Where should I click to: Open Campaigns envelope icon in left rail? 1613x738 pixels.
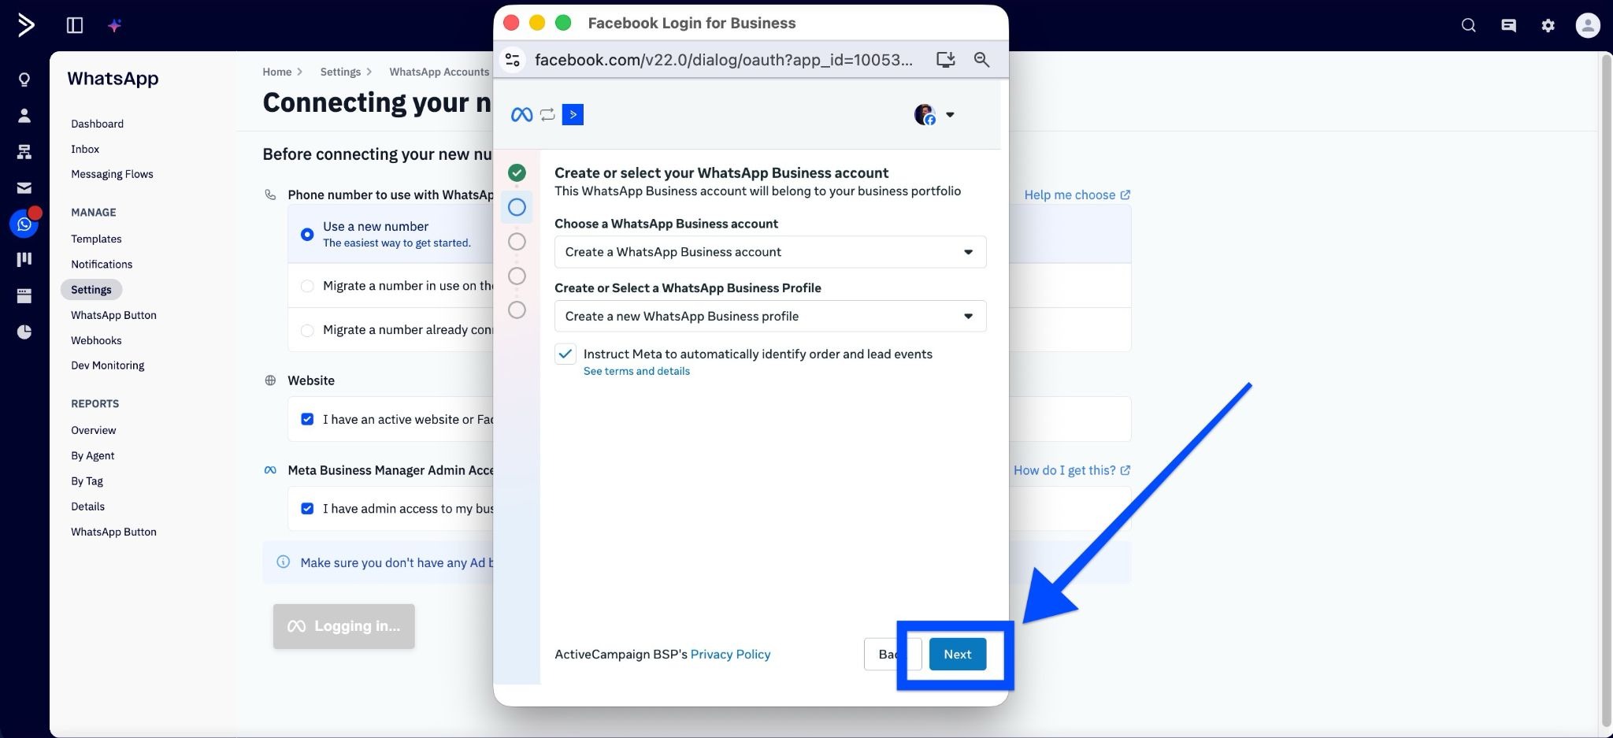[x=24, y=188]
